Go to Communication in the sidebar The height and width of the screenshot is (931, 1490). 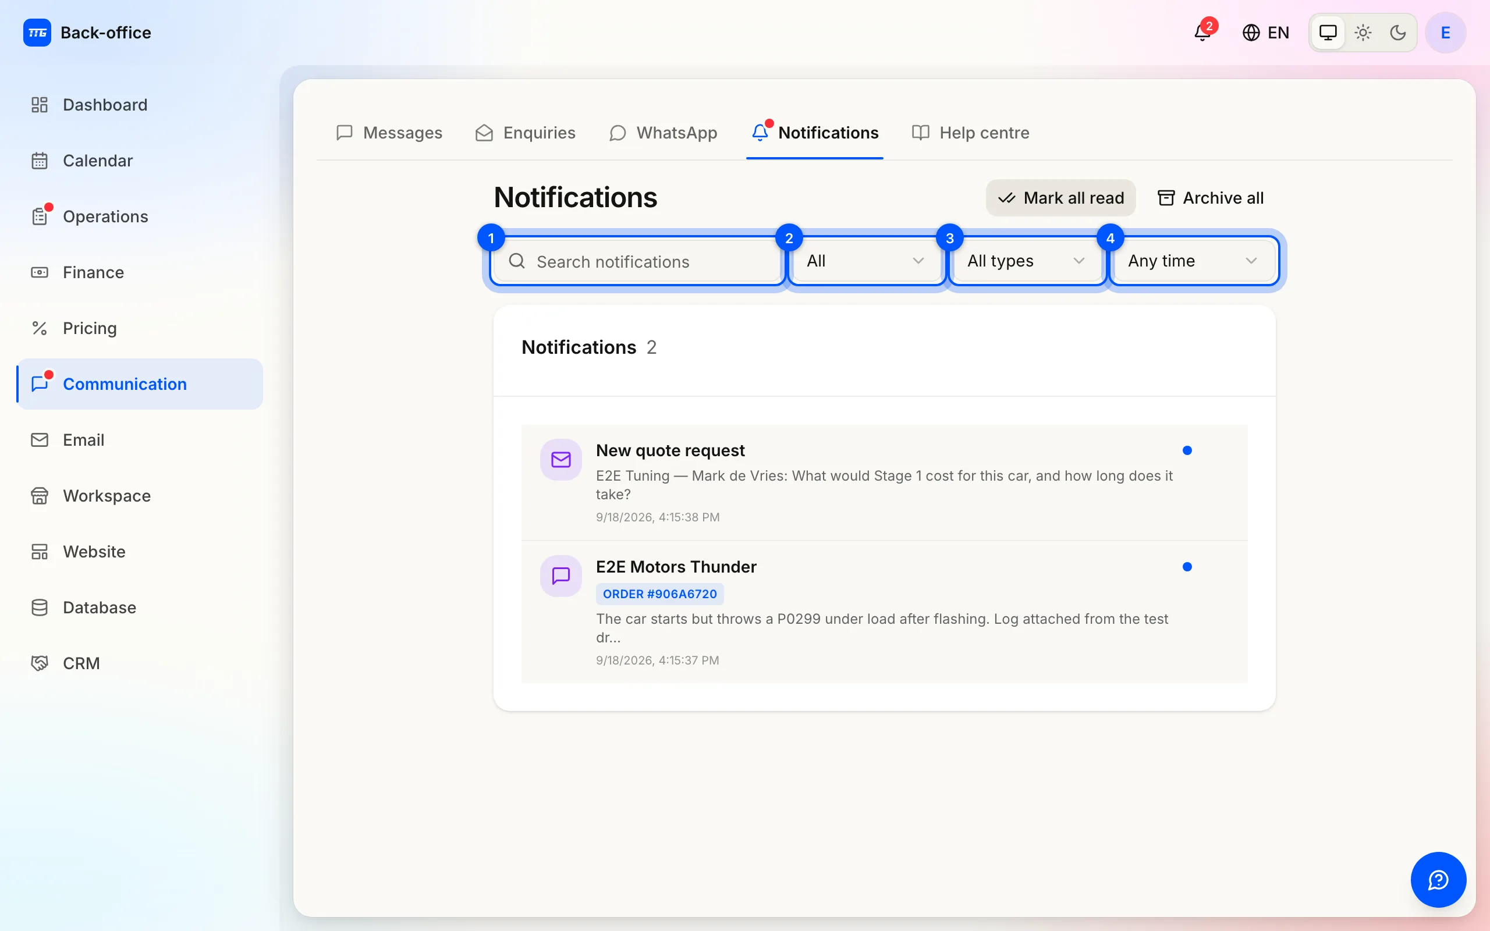[x=140, y=384]
